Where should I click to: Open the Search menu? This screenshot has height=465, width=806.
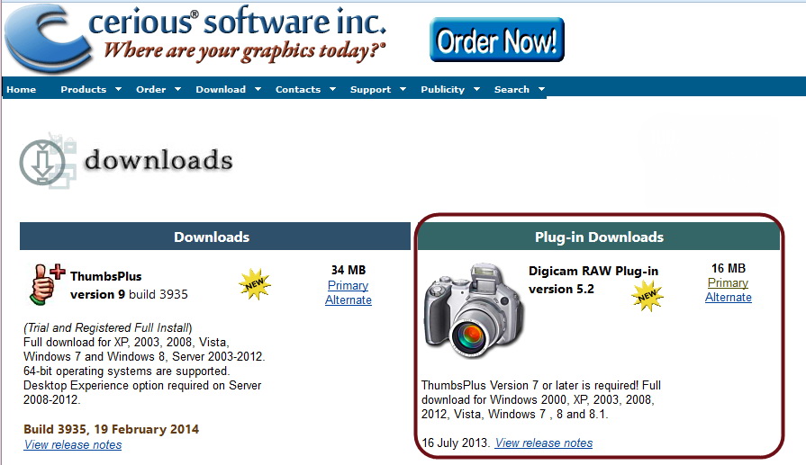tap(512, 89)
